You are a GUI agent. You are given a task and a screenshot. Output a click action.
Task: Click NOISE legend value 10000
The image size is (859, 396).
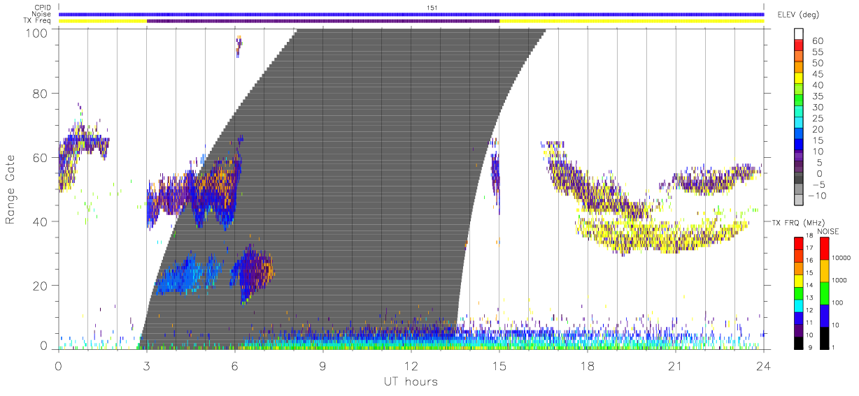842,258
